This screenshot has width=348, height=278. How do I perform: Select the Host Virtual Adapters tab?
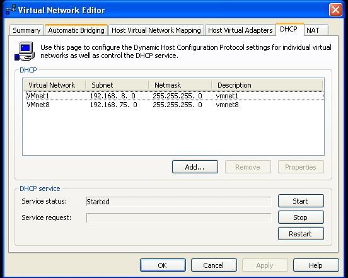coord(240,30)
